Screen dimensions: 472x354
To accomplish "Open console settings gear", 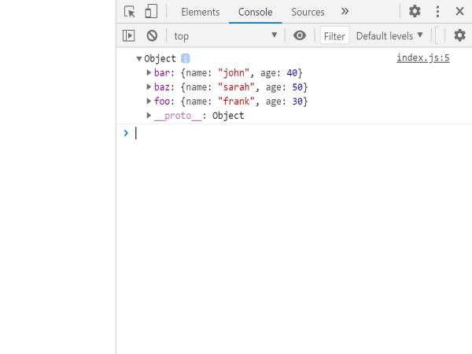I will 460,35.
